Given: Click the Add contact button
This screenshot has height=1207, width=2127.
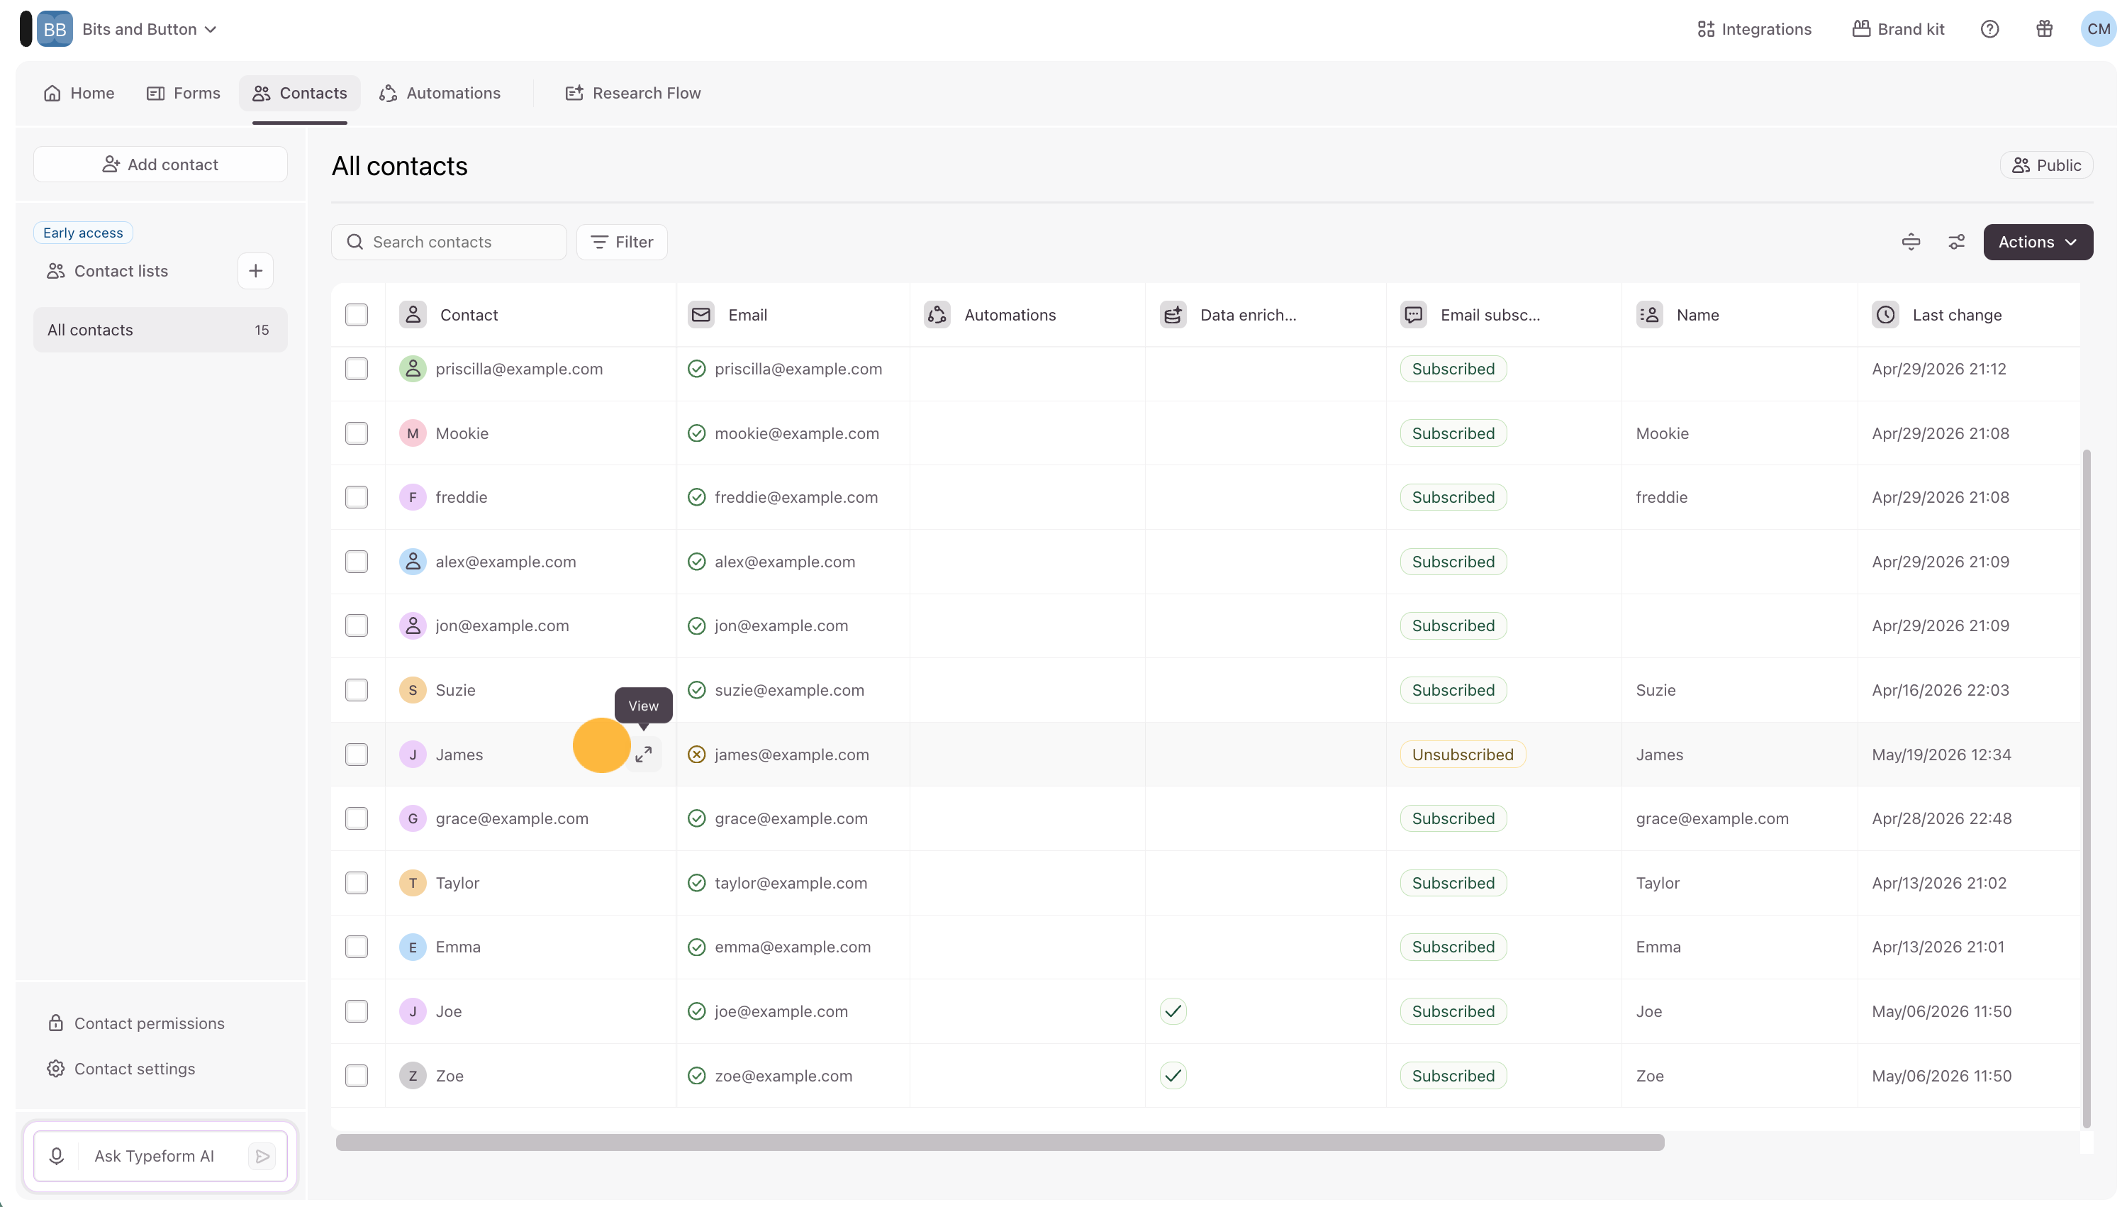Looking at the screenshot, I should 160,164.
